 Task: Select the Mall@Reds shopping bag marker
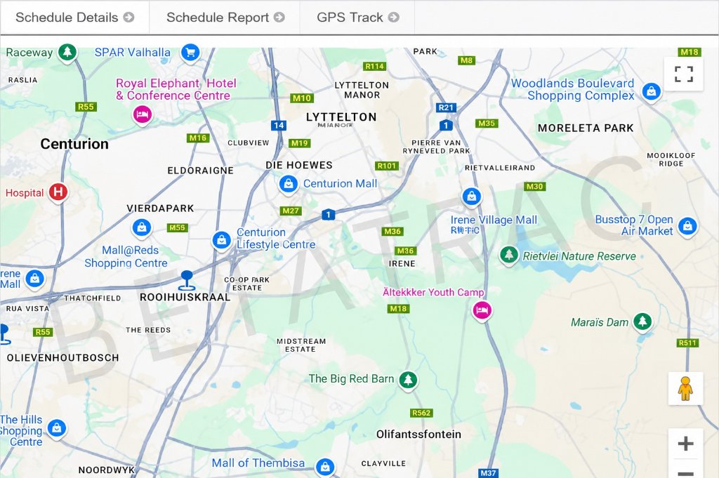[142, 227]
